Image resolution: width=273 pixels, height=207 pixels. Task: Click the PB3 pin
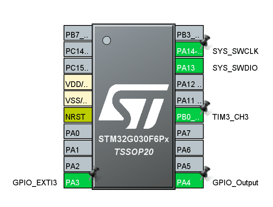(189, 33)
